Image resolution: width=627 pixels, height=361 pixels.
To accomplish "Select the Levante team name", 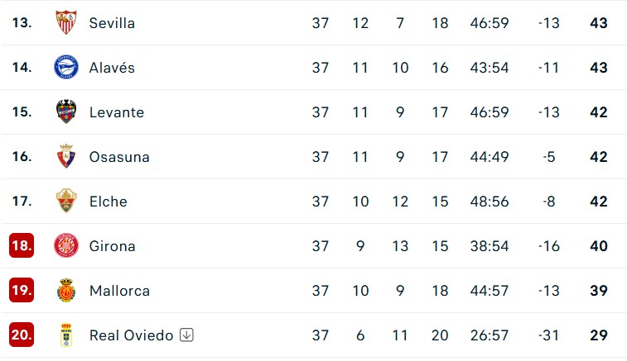I will click(x=117, y=112).
